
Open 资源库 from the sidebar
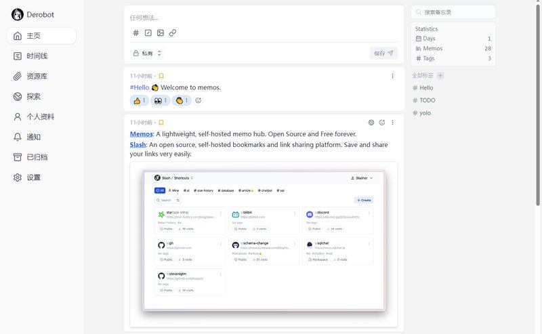(37, 76)
